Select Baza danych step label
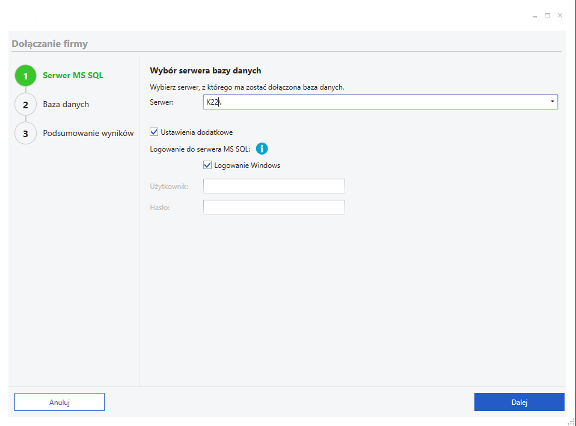This screenshot has height=426, width=576. [66, 104]
